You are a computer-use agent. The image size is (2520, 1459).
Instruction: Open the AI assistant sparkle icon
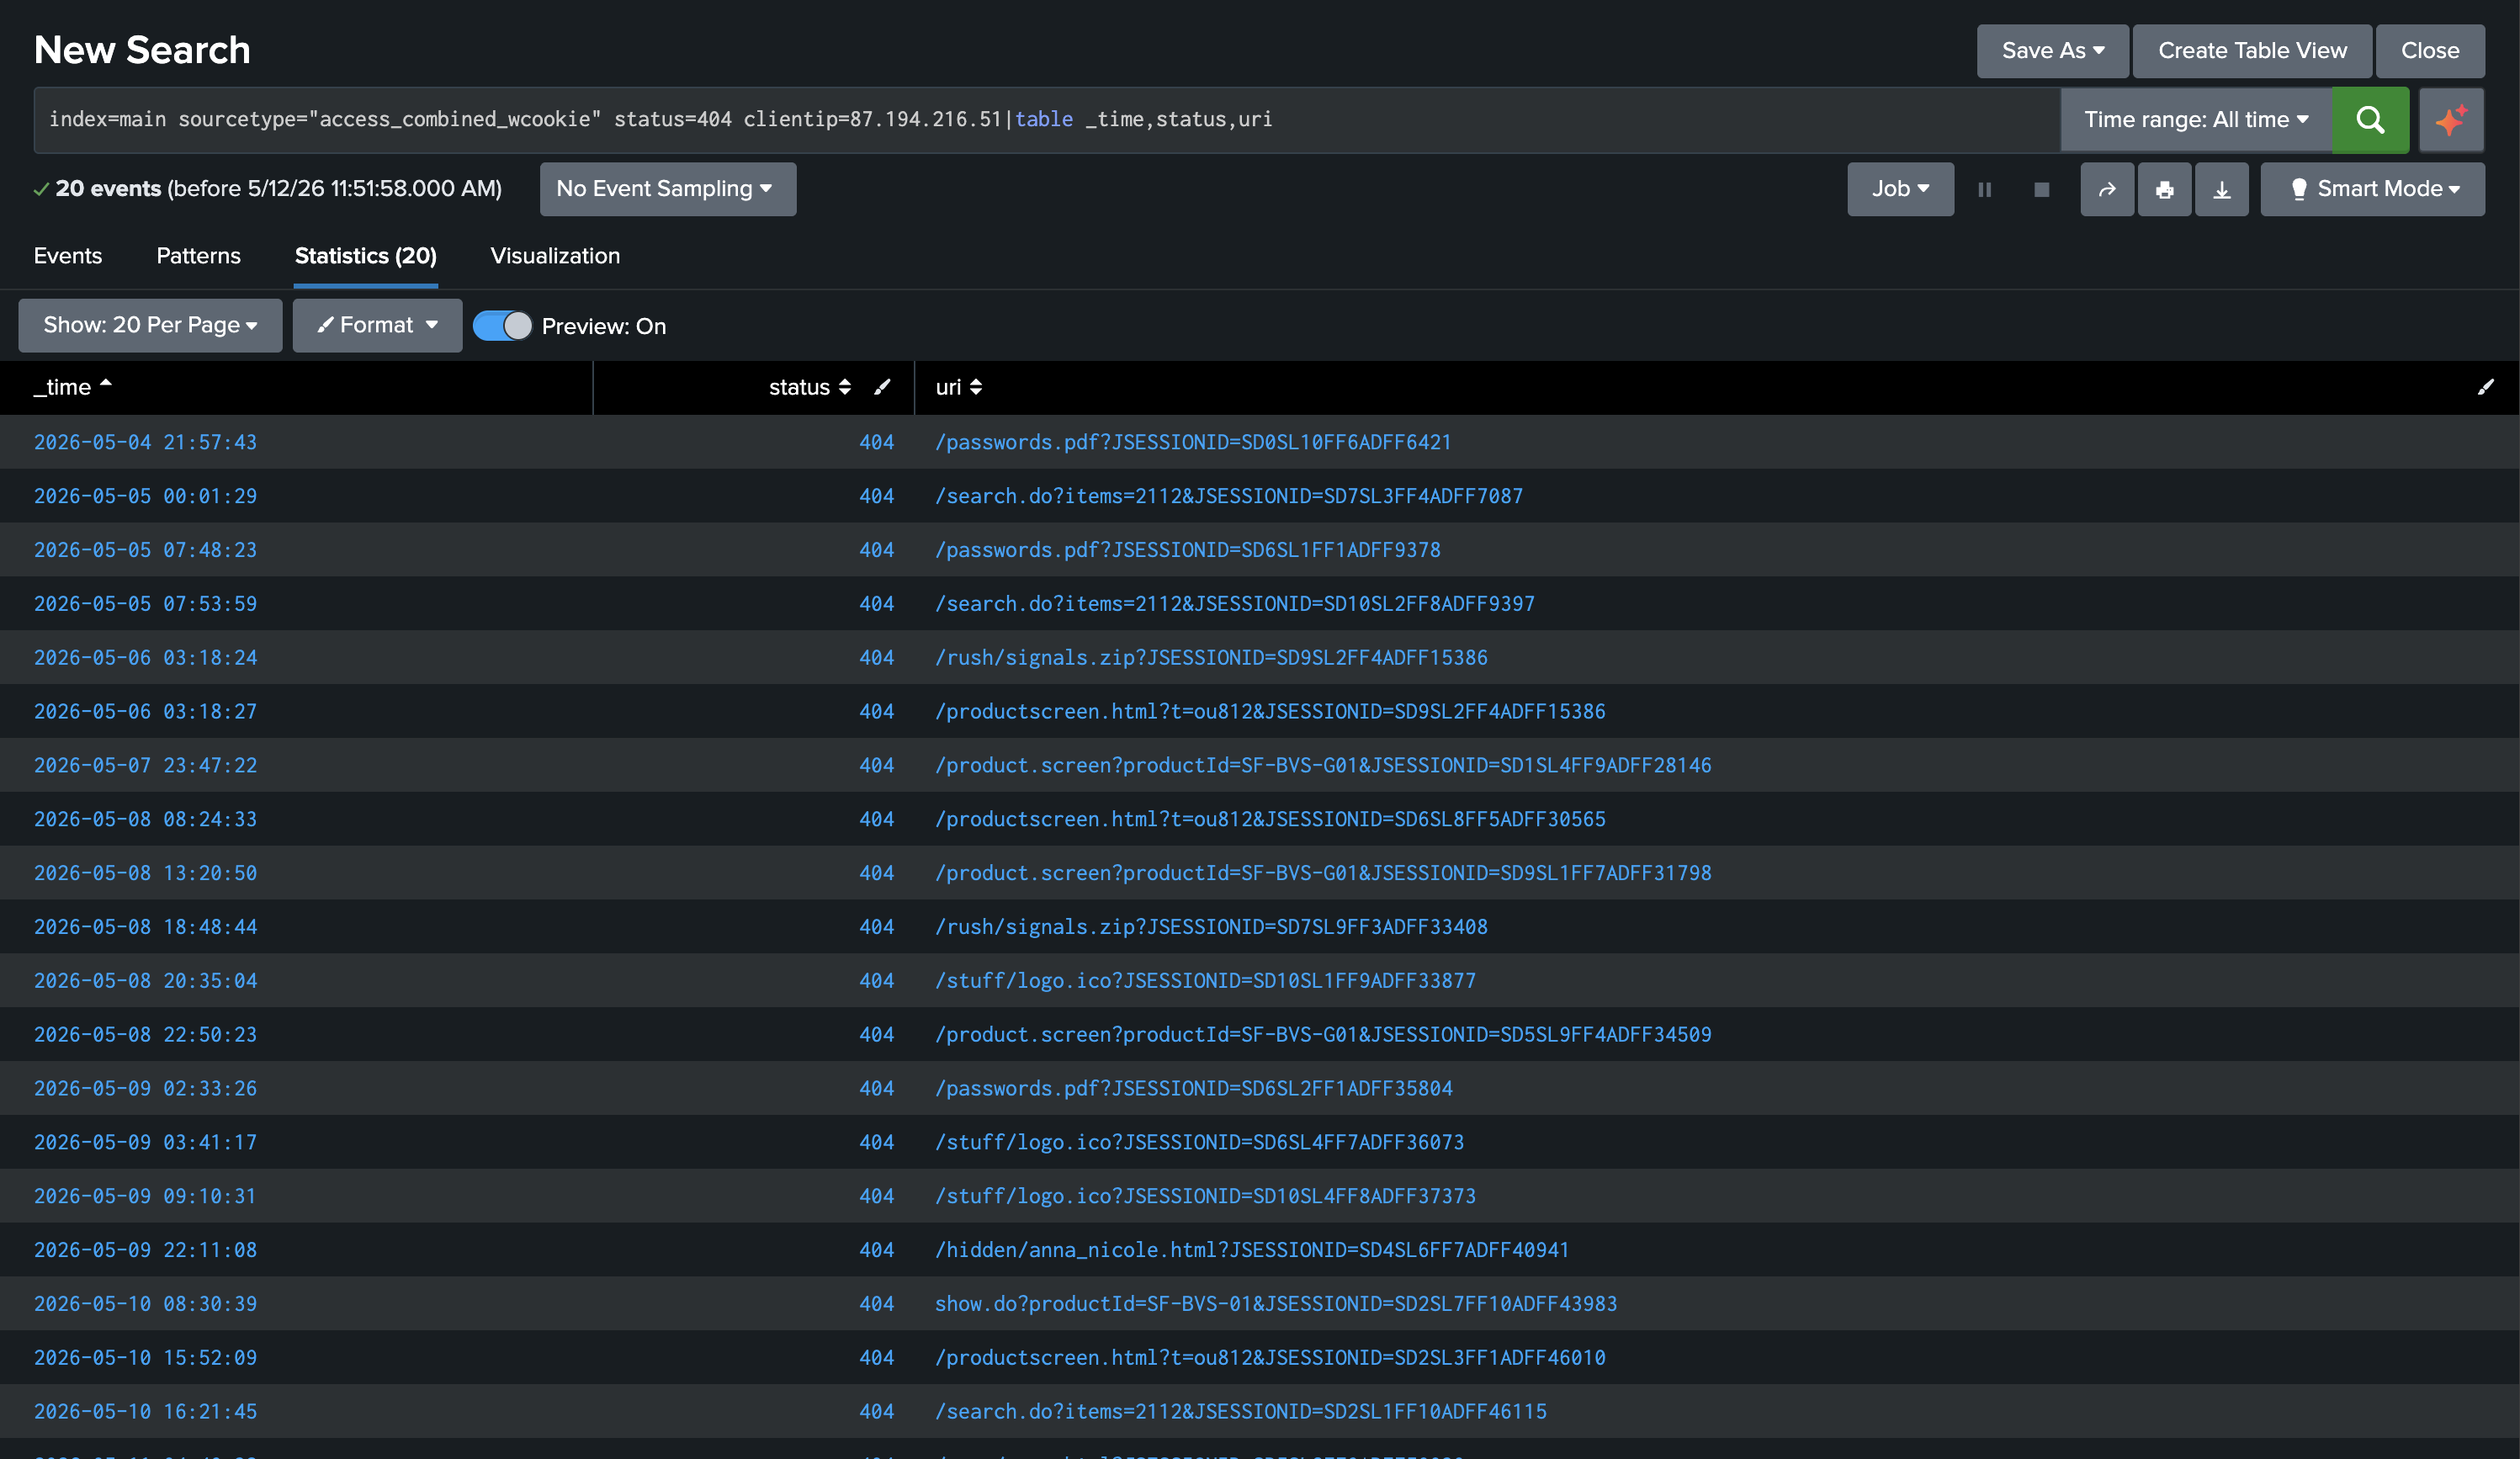tap(2451, 120)
